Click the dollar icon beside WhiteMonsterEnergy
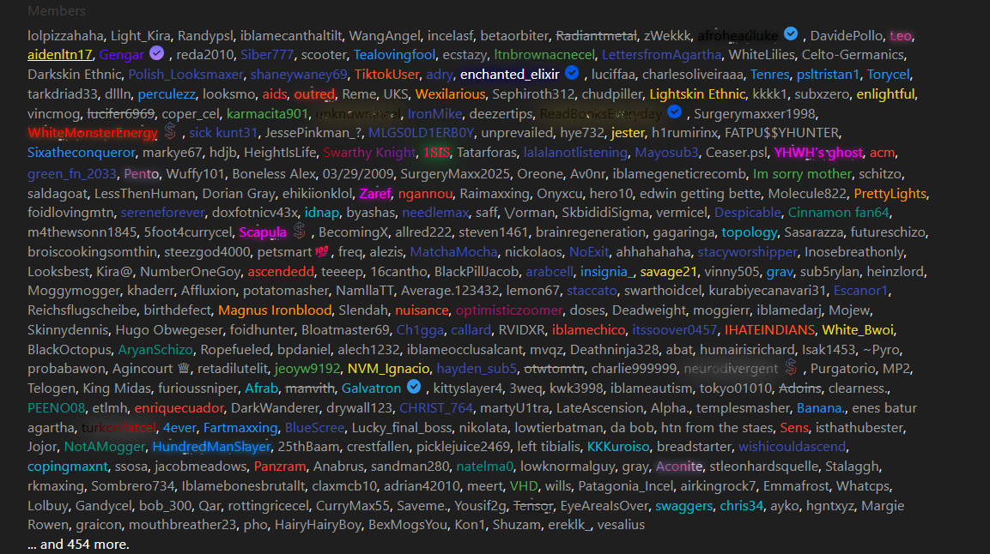The width and height of the screenshot is (990, 554). 170,132
